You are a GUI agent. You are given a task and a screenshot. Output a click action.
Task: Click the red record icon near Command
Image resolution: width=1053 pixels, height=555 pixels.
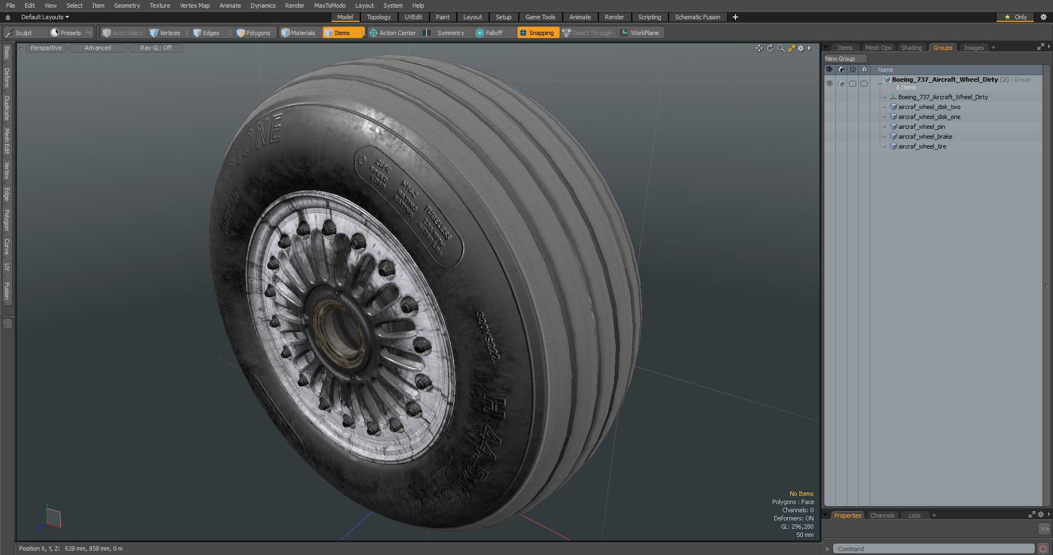click(1043, 549)
